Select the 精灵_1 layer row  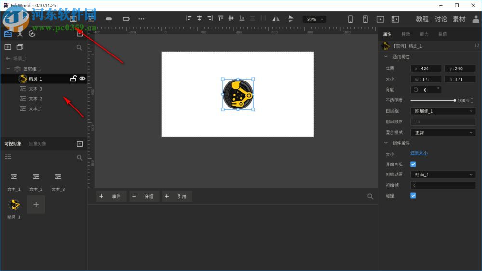(44, 79)
